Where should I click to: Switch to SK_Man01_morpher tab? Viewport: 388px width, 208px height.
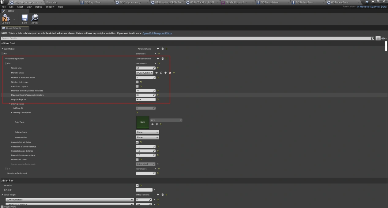[x=236, y=2]
